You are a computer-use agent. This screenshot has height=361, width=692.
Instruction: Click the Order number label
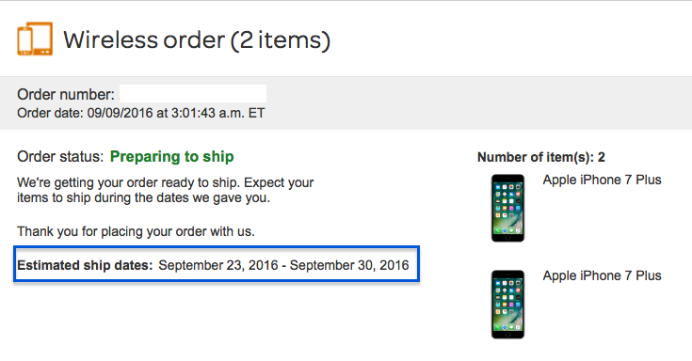66,94
